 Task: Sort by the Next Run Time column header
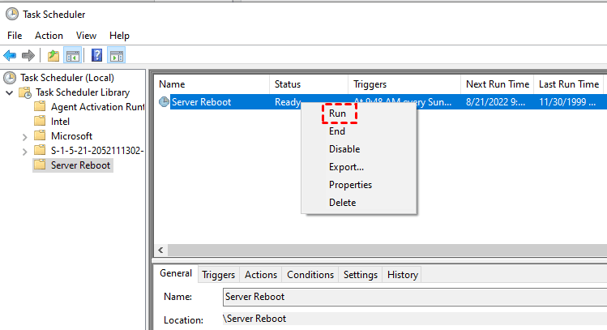[x=498, y=84]
